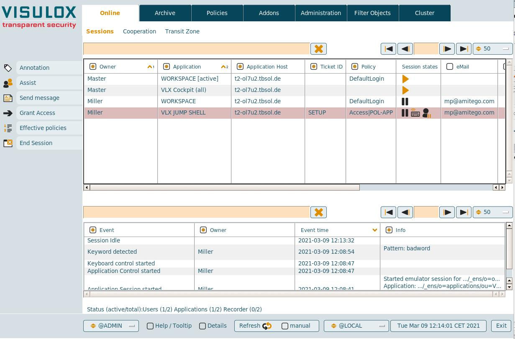This screenshot has width=515, height=339.
Task: Click the Annotation tag icon in sidebar
Action: coord(8,68)
